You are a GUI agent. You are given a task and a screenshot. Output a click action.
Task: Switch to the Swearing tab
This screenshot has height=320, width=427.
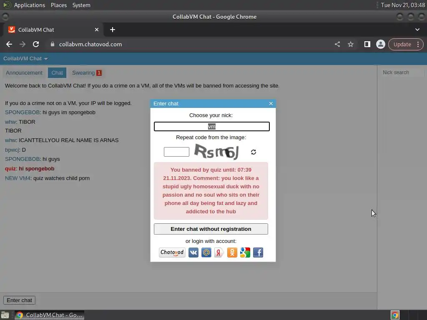pos(87,73)
